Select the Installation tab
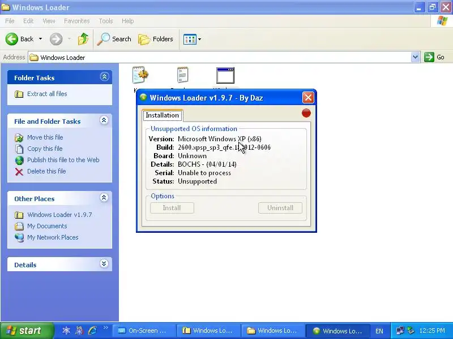 pos(162,115)
